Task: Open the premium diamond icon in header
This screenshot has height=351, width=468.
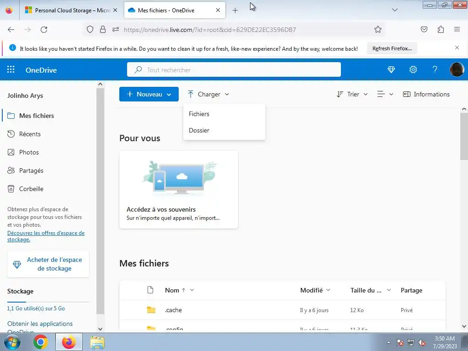Action: [391, 69]
